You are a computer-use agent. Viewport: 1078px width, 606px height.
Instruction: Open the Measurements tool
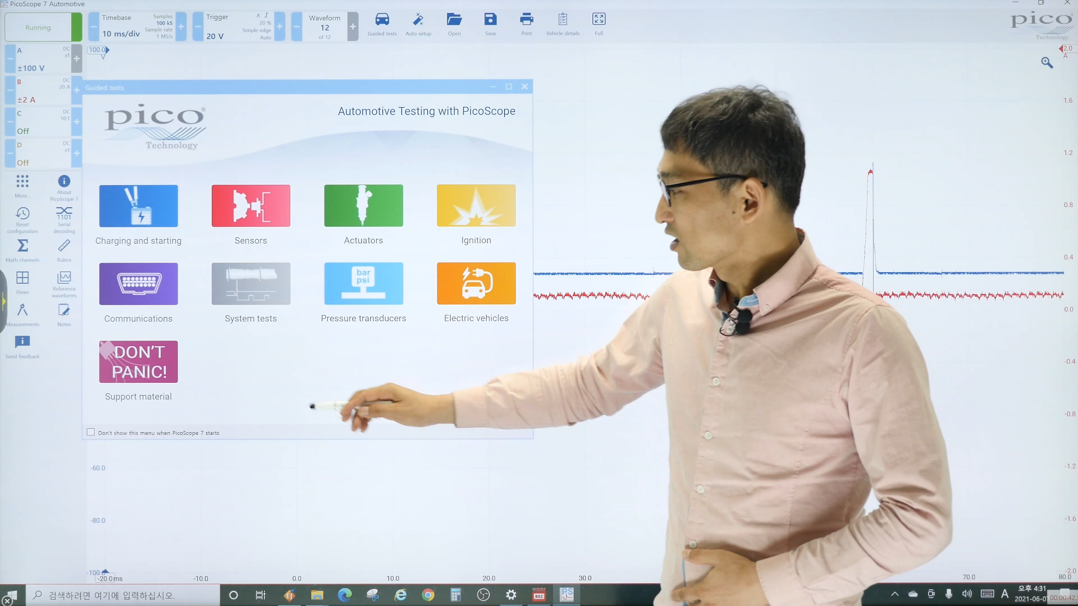pyautogui.click(x=22, y=315)
